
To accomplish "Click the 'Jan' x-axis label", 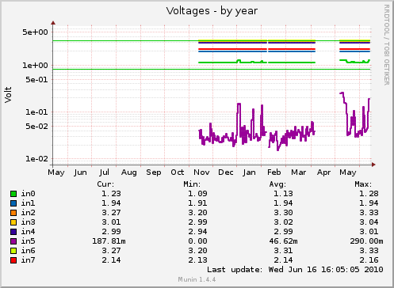I will click(249, 172).
